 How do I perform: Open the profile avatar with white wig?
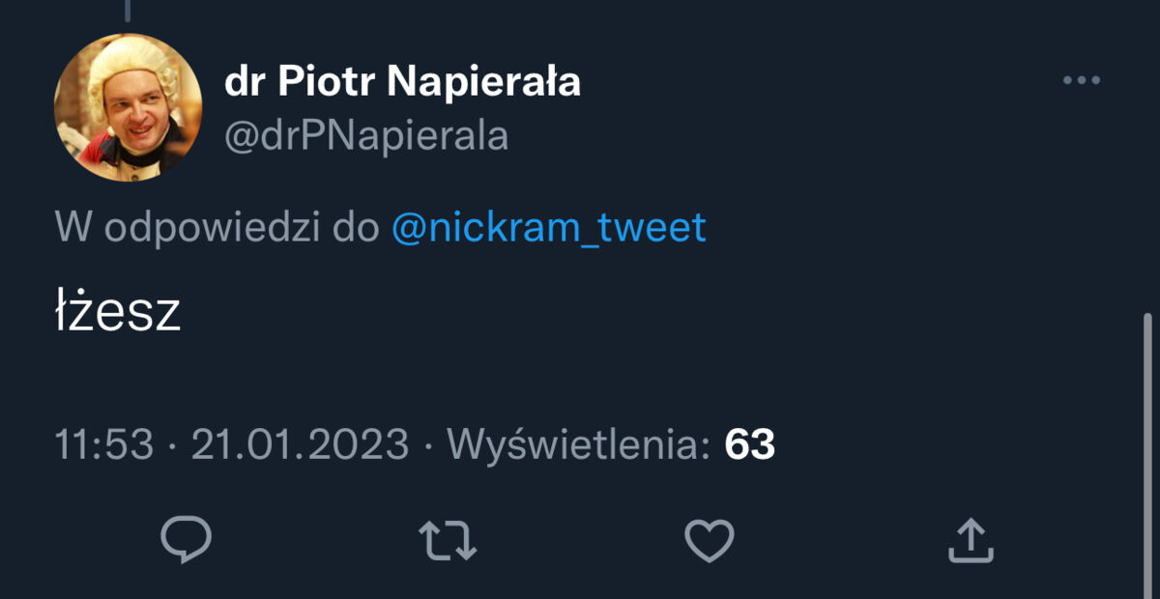pyautogui.click(x=128, y=106)
